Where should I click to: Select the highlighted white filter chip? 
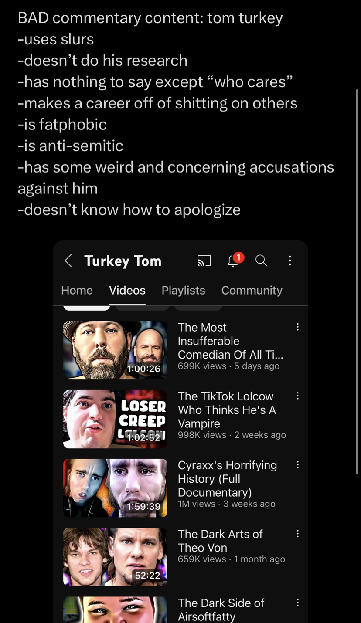pyautogui.click(x=87, y=308)
